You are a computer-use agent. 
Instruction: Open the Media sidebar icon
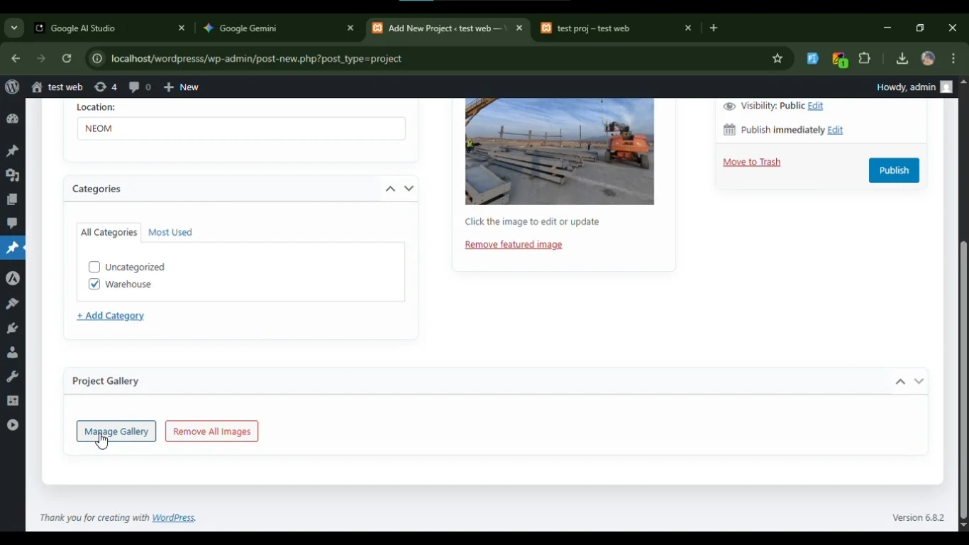(x=12, y=175)
